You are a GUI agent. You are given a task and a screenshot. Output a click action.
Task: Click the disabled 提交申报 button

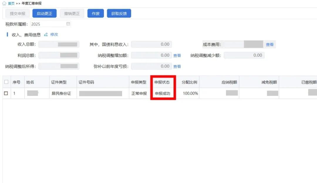click(18, 13)
